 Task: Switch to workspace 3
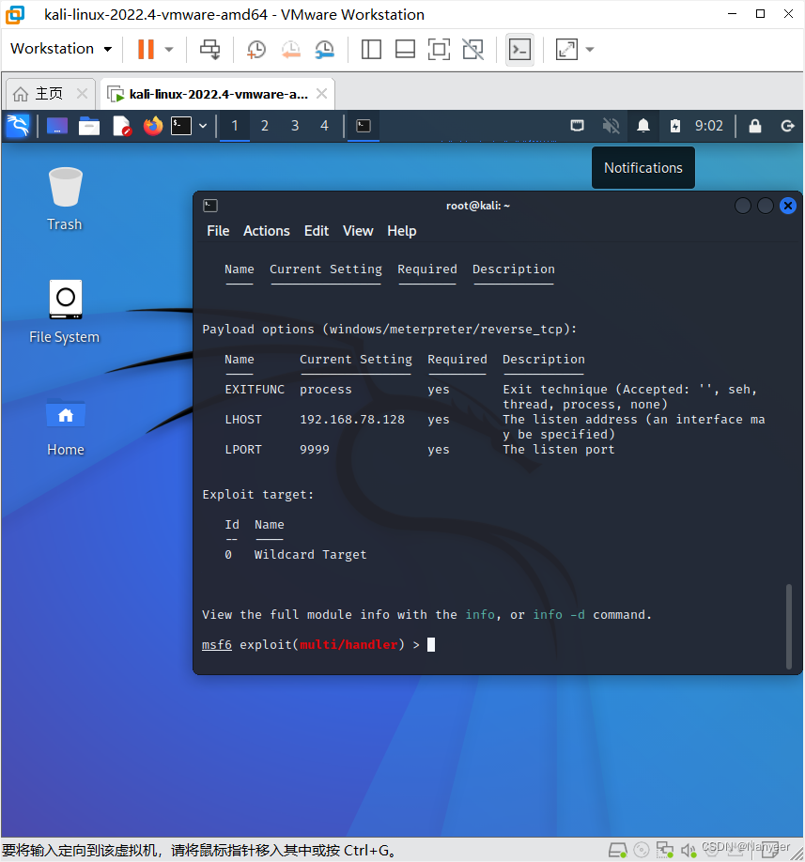295,126
